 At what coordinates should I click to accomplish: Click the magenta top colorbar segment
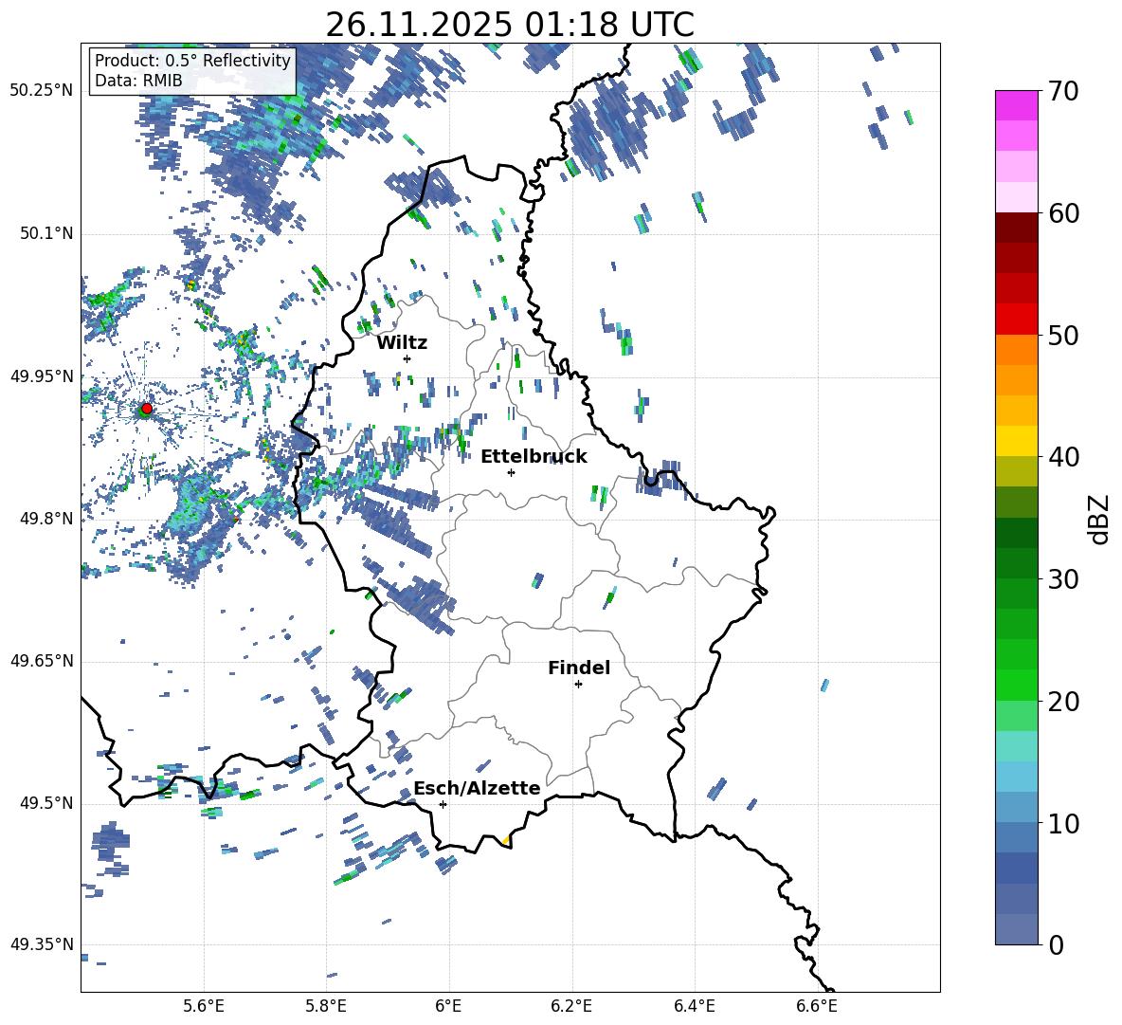[x=1016, y=105]
